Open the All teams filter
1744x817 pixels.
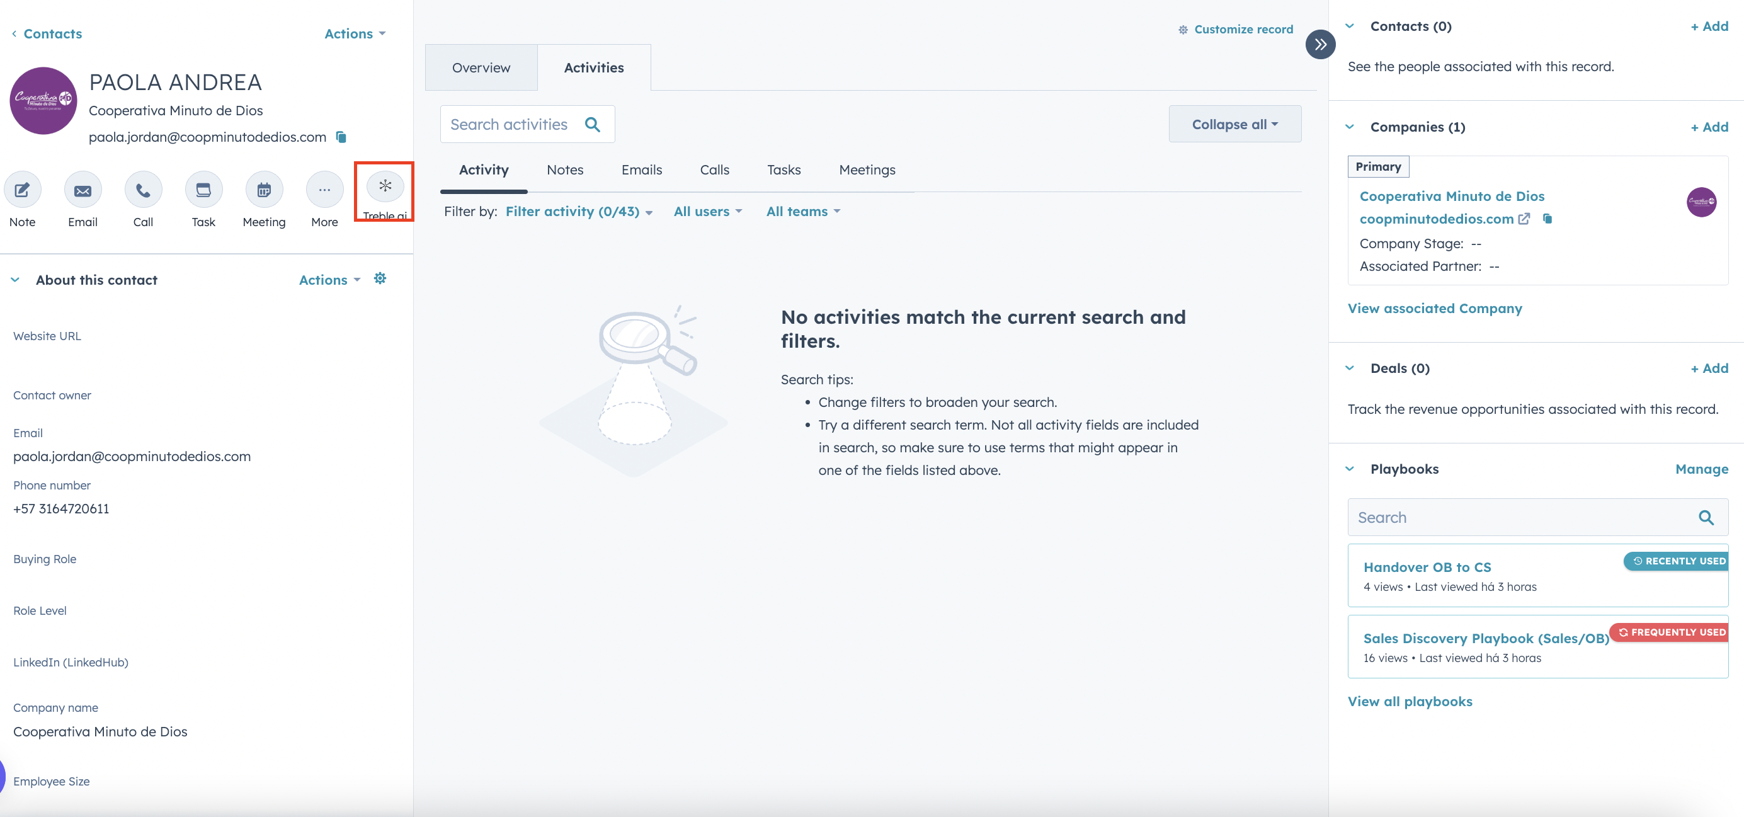coord(803,212)
